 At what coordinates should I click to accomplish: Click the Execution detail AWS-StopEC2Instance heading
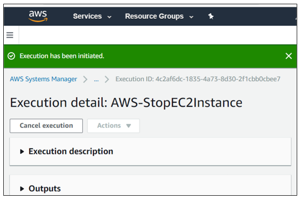pyautogui.click(x=126, y=103)
